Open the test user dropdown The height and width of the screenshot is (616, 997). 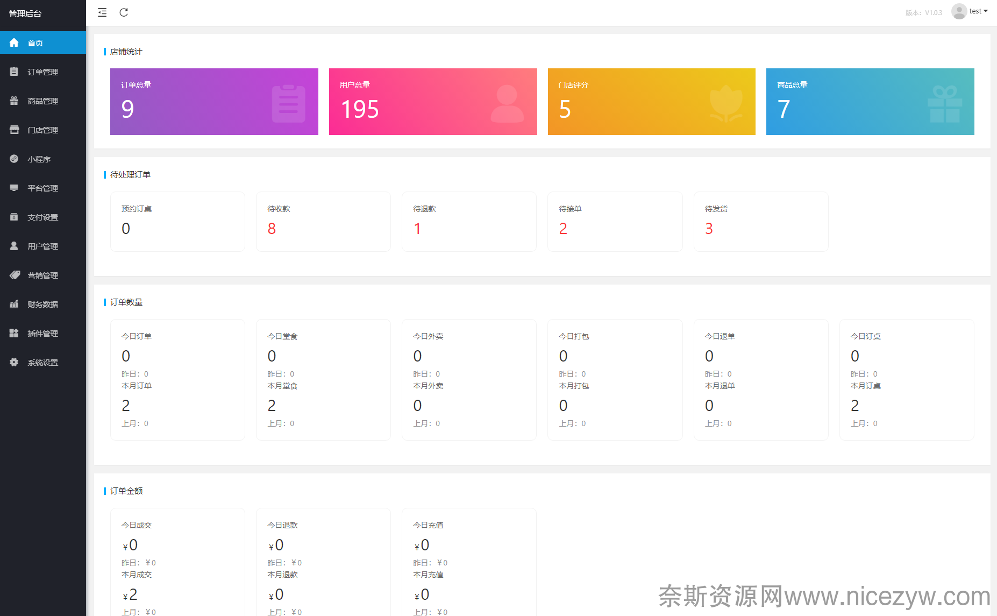(979, 11)
